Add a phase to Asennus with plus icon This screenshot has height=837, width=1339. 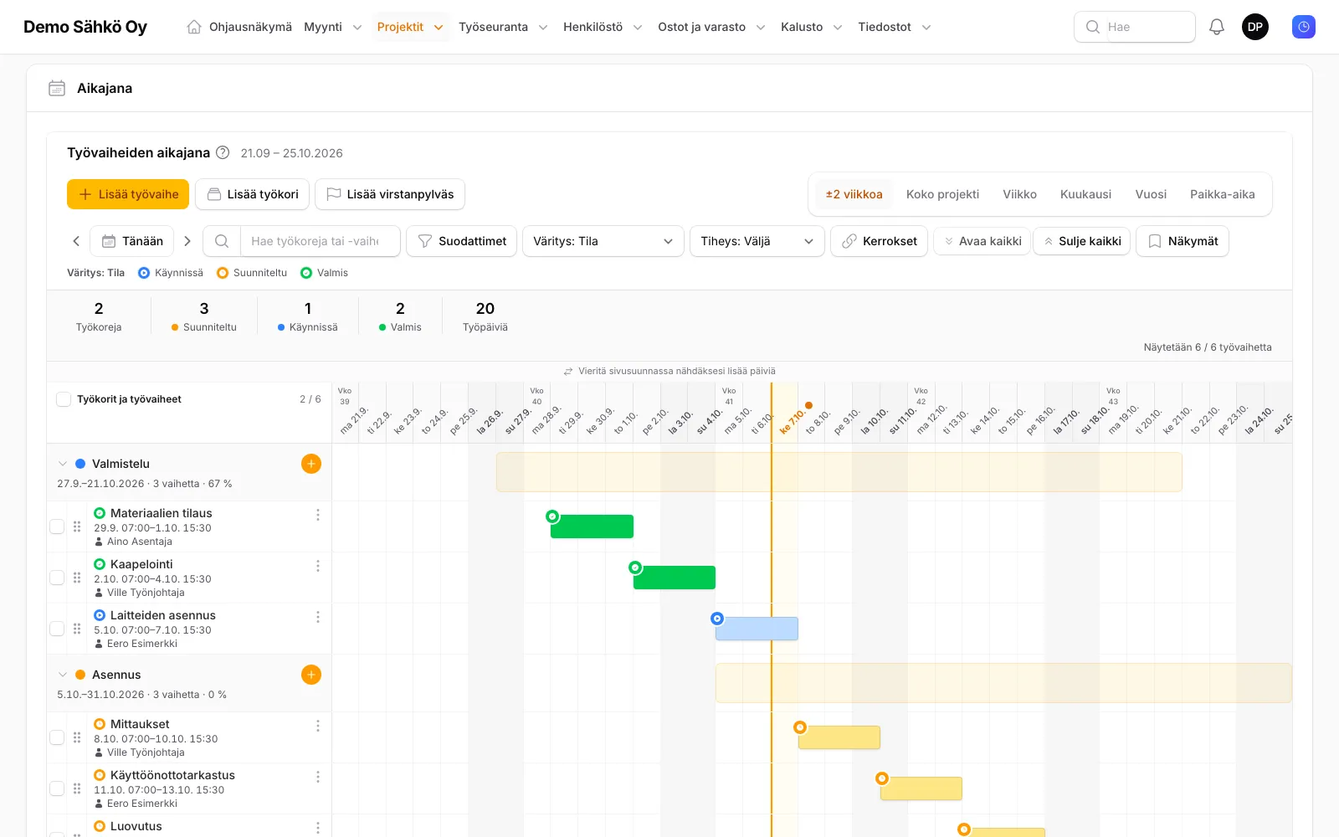pyautogui.click(x=311, y=675)
